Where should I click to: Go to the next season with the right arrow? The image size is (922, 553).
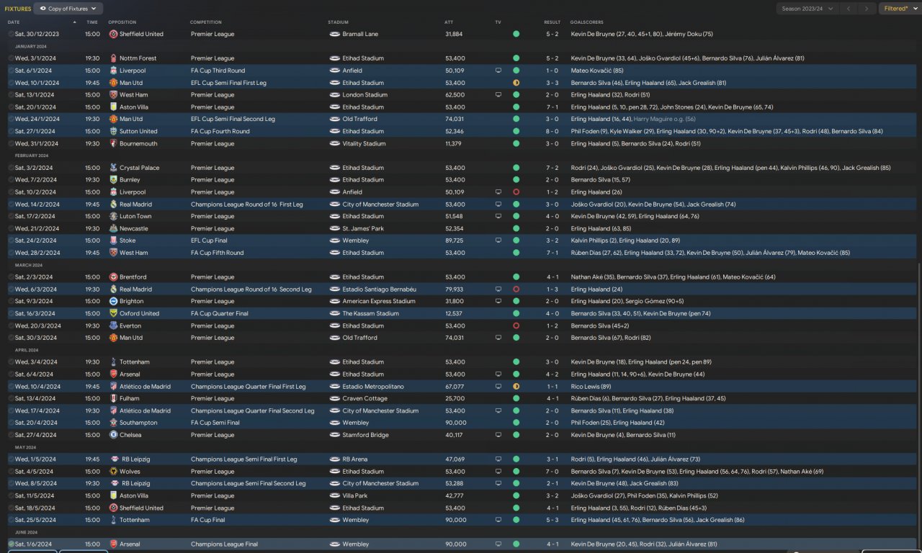[x=867, y=9]
